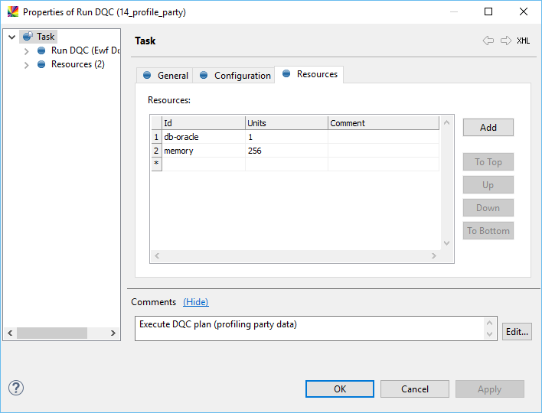
Task: Open comment editor with Edit... button
Action: [517, 331]
